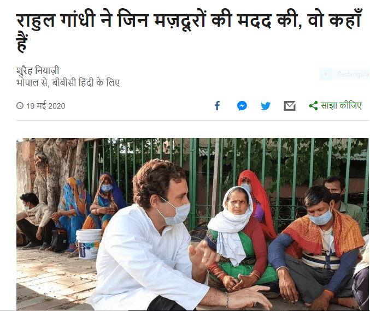Click the white paint bucket in photo
Screen dimensions: 370x311
(x=89, y=243)
